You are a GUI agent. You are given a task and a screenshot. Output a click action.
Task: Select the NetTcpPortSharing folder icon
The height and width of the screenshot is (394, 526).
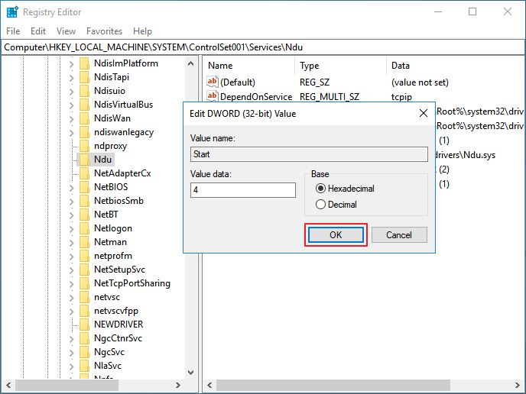pos(85,283)
